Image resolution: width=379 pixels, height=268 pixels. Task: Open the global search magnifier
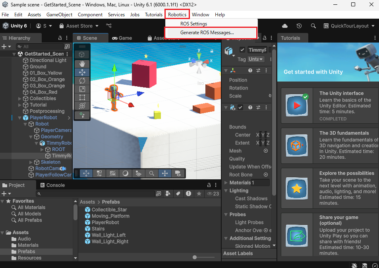(313, 26)
